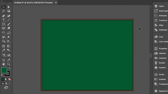Select the Puppet Warp pin tool
This screenshot has height=94, width=168.
(x=9, y=37)
